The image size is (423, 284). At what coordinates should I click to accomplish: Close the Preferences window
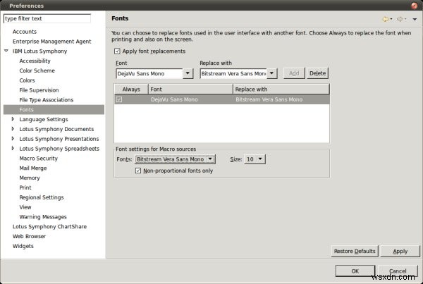pyautogui.click(x=415, y=6)
